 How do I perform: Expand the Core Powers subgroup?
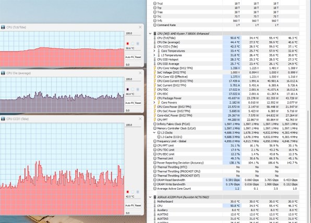click(154, 103)
